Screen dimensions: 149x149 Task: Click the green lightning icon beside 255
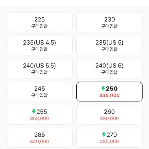(x=34, y=111)
